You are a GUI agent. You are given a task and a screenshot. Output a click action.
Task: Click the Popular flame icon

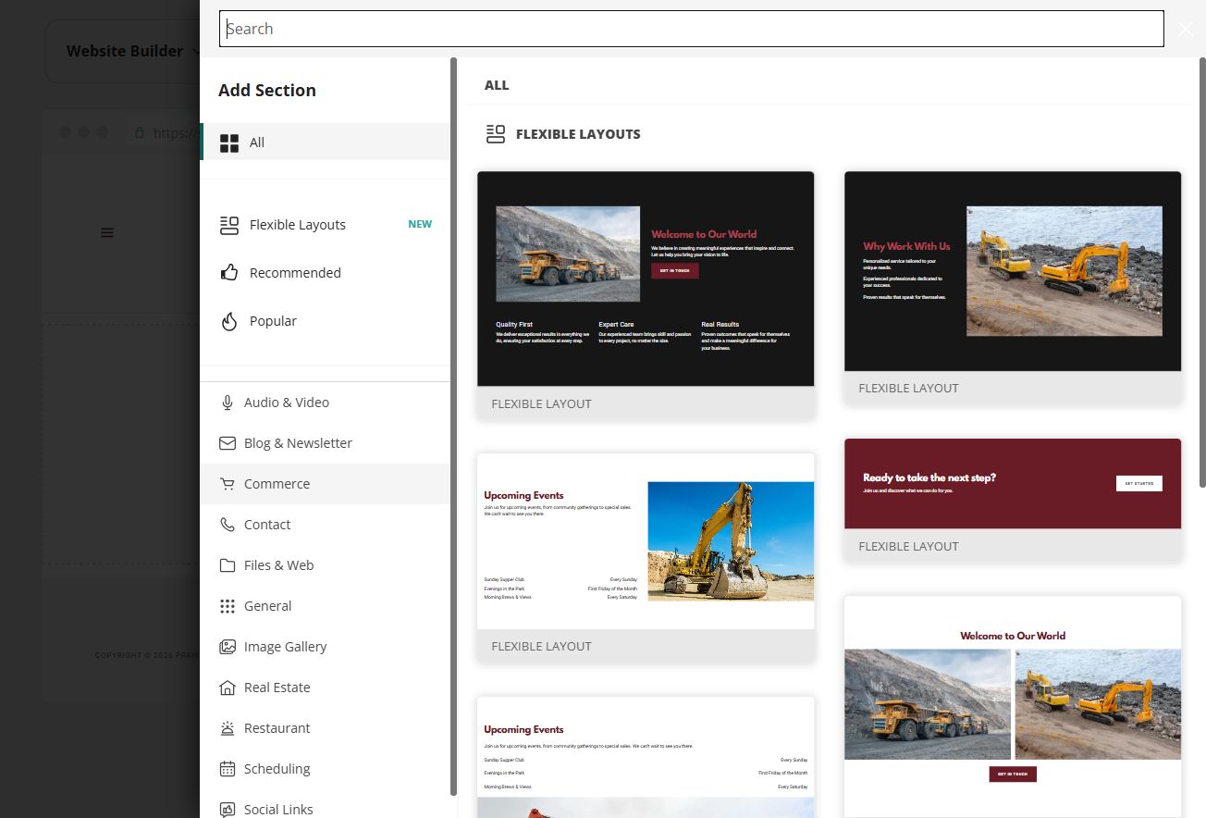pyautogui.click(x=229, y=321)
